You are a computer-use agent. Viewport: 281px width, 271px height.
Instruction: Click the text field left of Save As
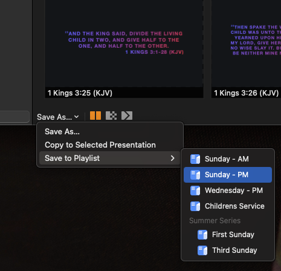tap(15, 117)
